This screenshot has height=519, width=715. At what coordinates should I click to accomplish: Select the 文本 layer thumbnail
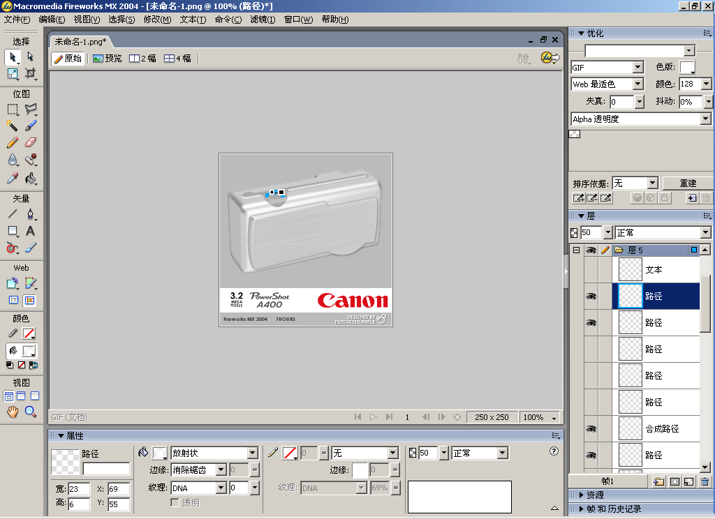tap(631, 270)
